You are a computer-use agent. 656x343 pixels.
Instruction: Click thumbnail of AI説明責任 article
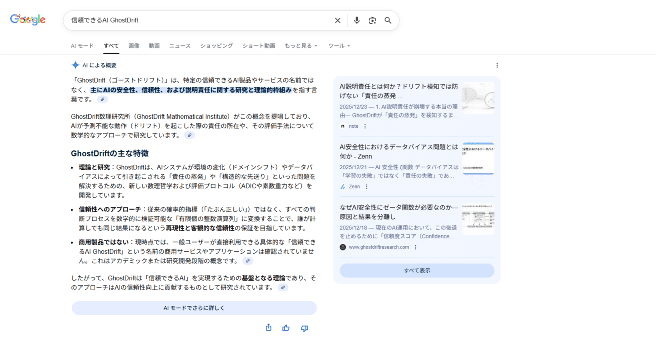[x=478, y=98]
